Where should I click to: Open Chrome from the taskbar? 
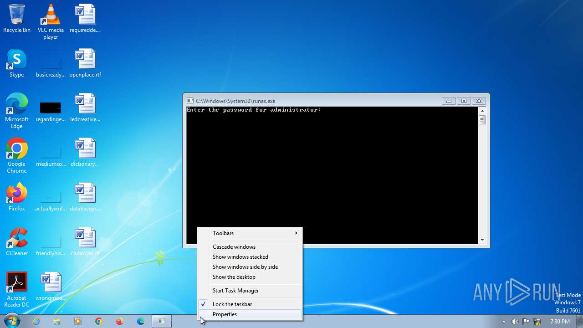[x=99, y=321]
